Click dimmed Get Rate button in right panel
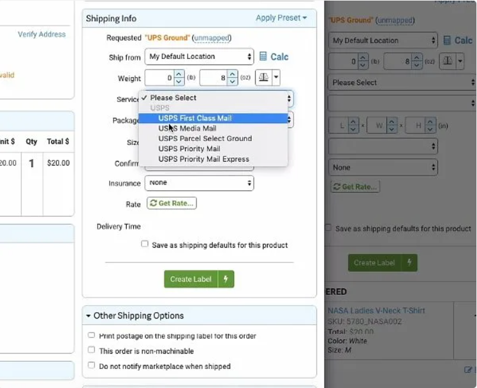477x388 pixels. pyautogui.click(x=355, y=186)
